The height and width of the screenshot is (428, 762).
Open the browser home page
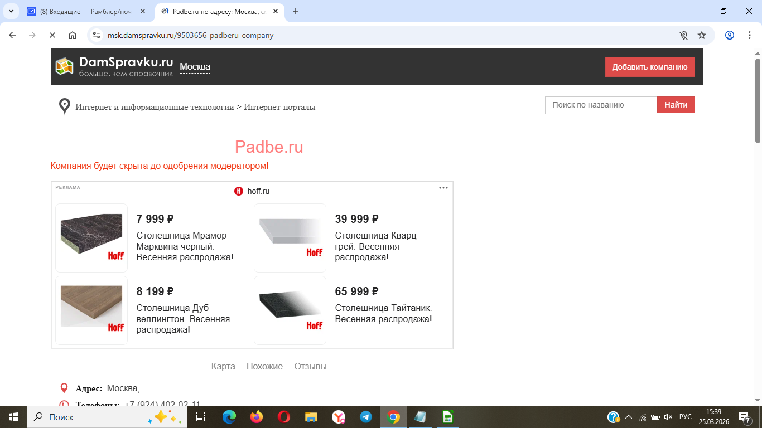tap(73, 35)
